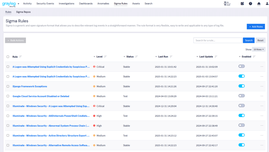Open filter icon next to Level column
This screenshot has width=269, height=152.
(x=105, y=56)
